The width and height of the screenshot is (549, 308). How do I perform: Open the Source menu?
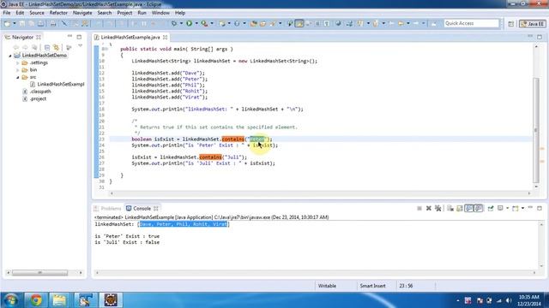pos(37,13)
